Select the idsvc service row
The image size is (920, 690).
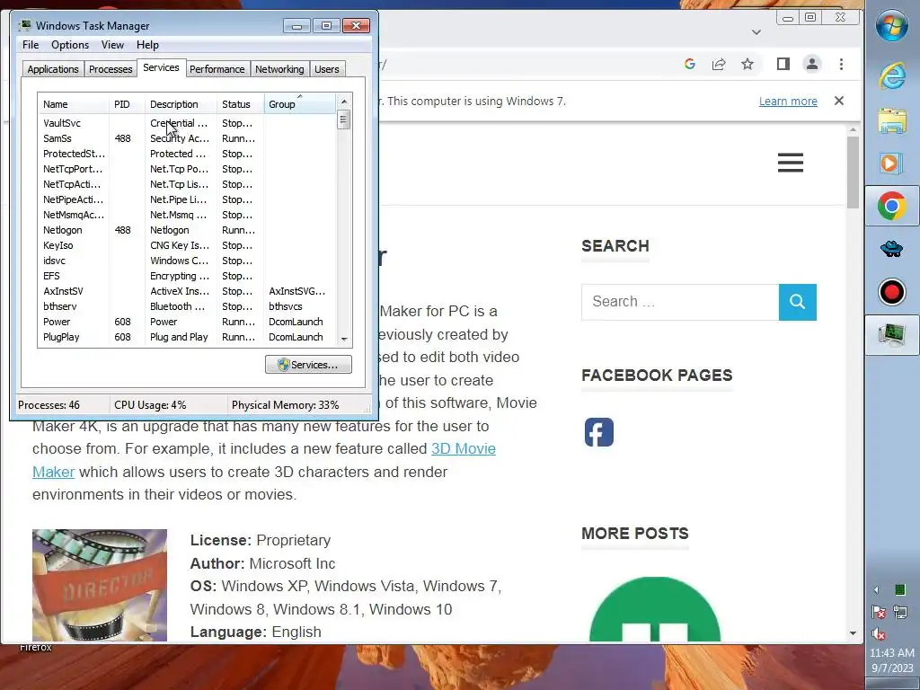coord(187,261)
